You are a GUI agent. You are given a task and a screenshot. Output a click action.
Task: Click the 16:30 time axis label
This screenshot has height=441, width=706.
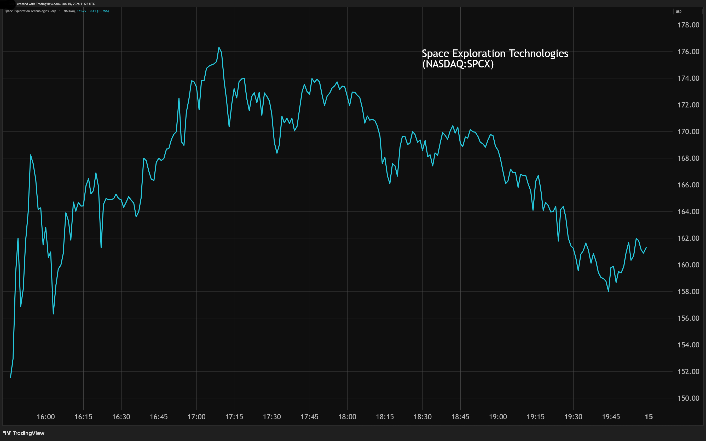point(121,417)
